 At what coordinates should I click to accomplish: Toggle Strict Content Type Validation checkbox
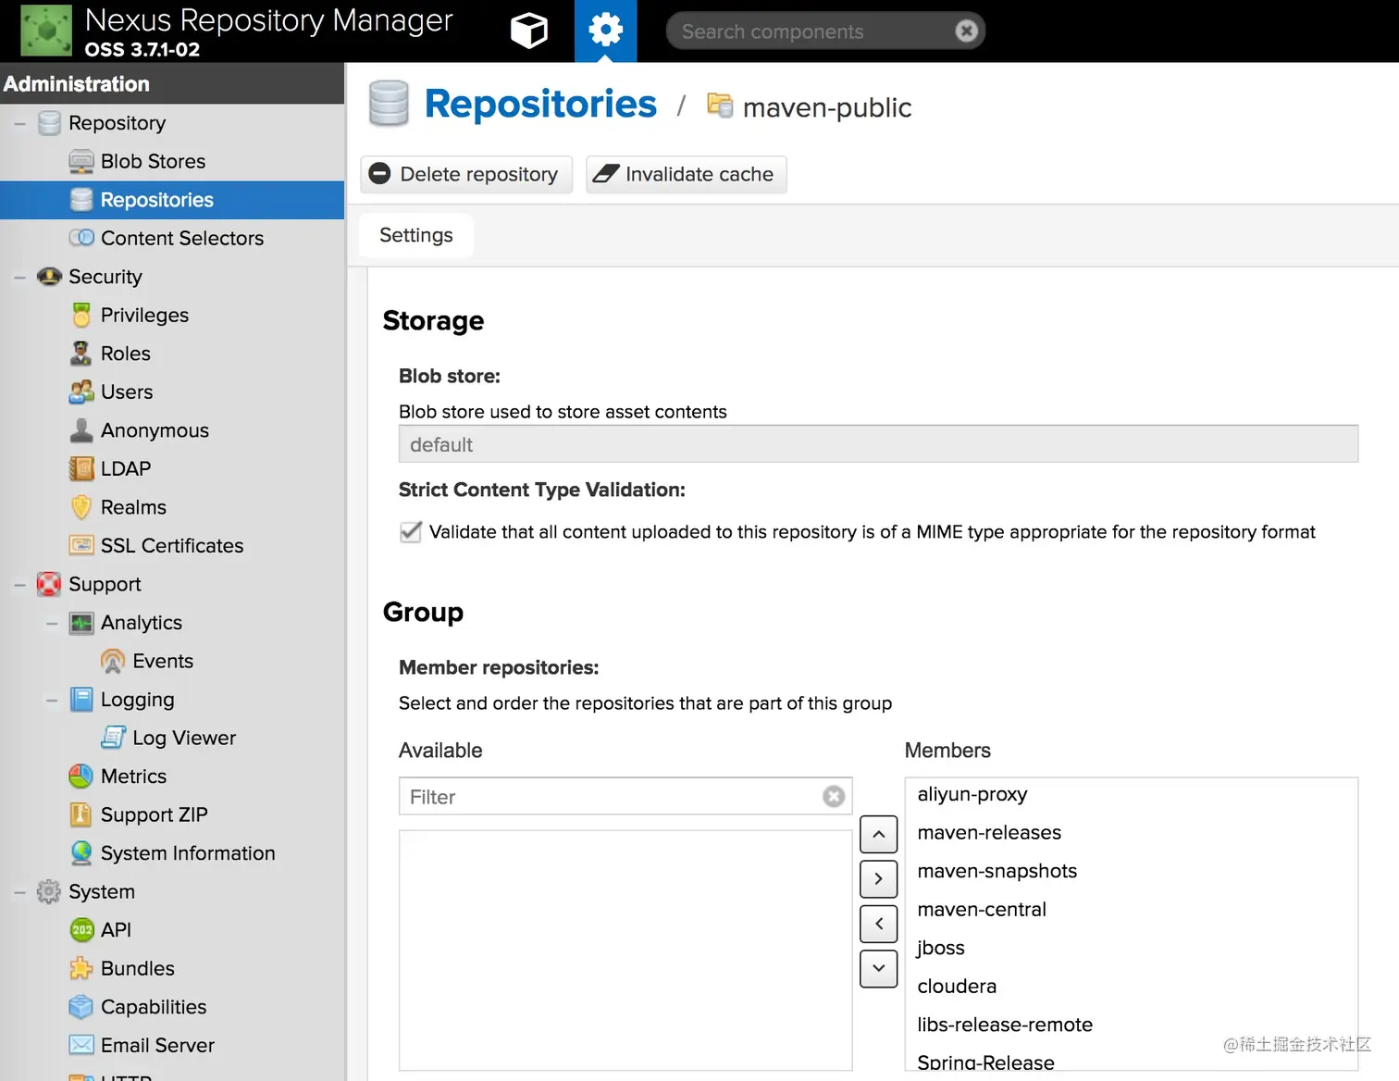coord(411,532)
